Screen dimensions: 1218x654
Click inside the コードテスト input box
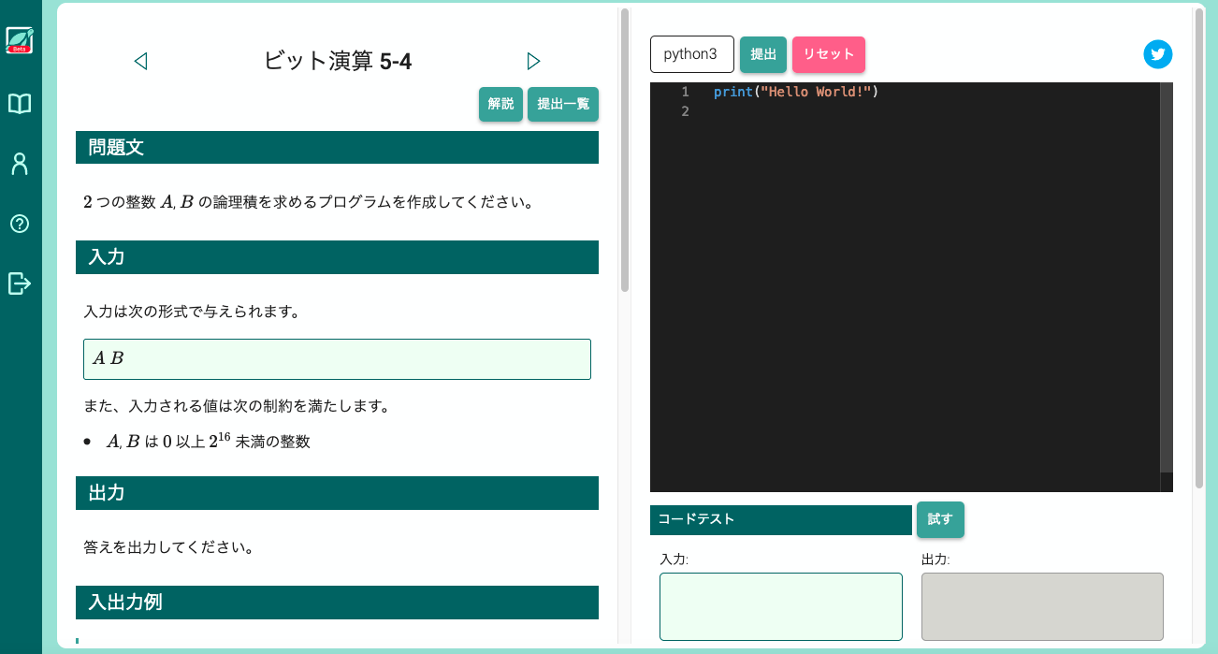coord(780,605)
